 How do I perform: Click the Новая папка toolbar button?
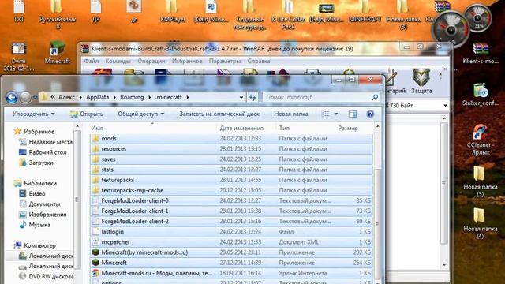tap(291, 114)
